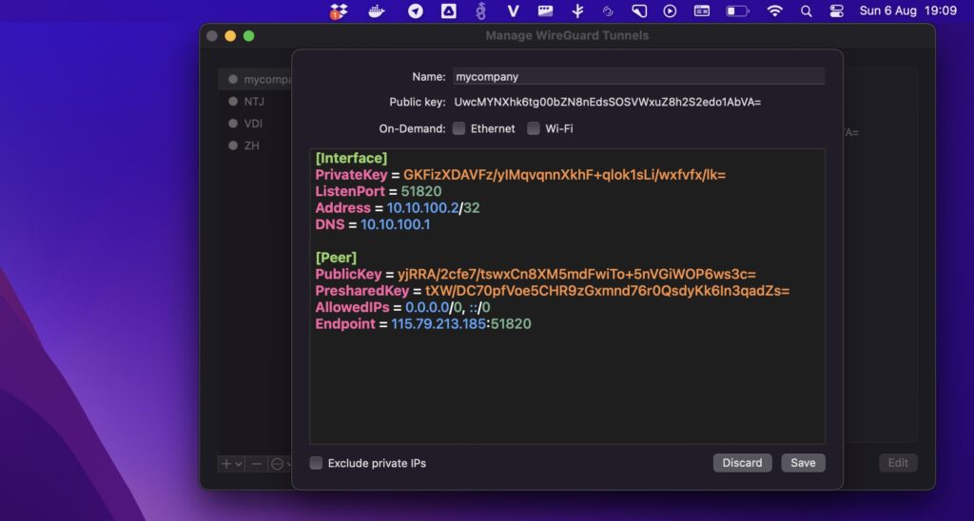Discard the tunnel edits
This screenshot has width=974, height=521.
[x=742, y=463]
